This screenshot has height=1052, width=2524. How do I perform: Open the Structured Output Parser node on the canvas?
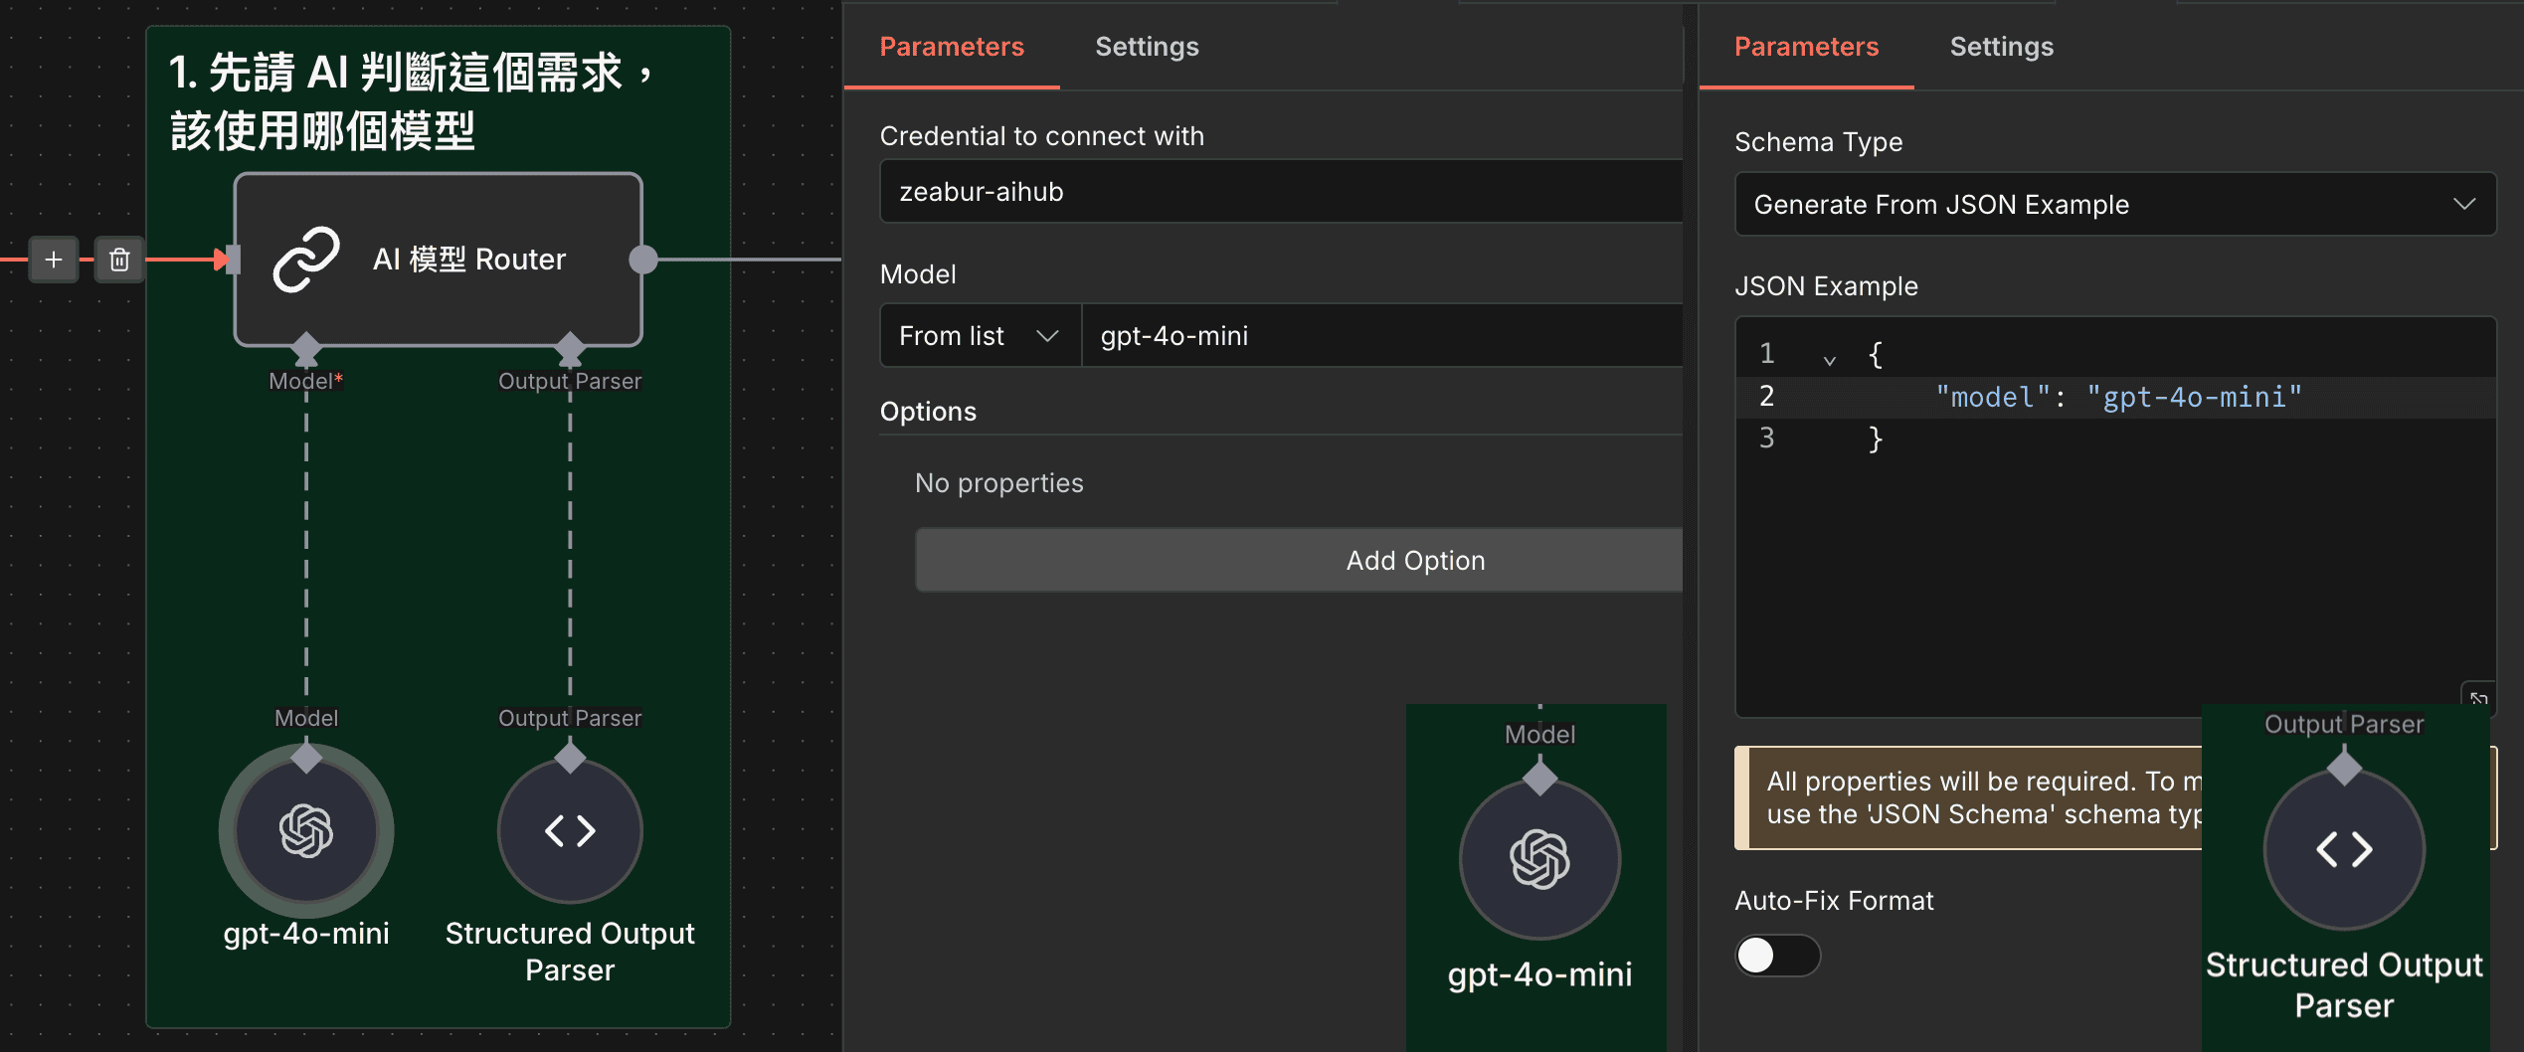[x=569, y=830]
